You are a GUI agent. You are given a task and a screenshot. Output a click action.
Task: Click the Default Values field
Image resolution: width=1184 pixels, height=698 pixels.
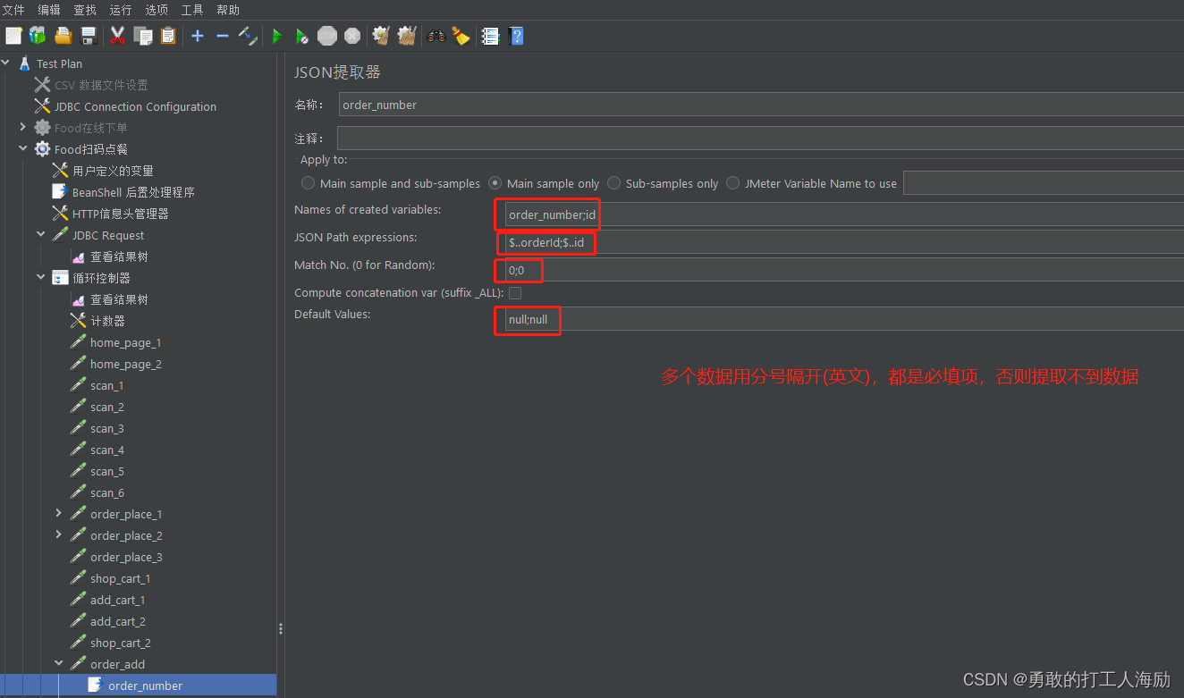pyautogui.click(x=844, y=319)
